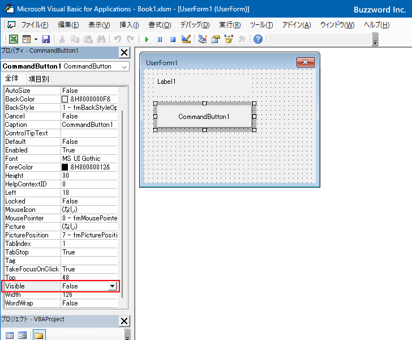412x340 pixels.
Task: Open the ヘルプ(H) menu
Action: click(376, 25)
